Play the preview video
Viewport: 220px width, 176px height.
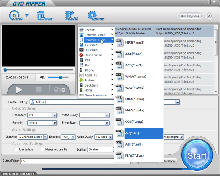pos(19,90)
